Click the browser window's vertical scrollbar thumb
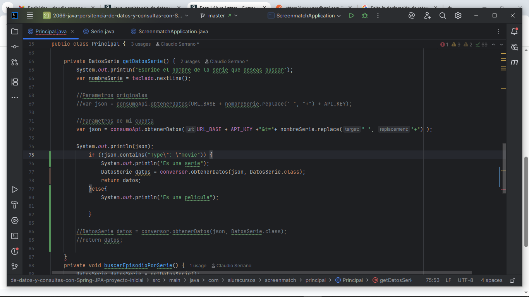 click(526, 201)
